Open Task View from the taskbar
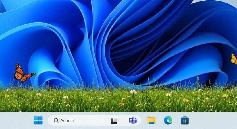237x129 pixels. (114, 121)
